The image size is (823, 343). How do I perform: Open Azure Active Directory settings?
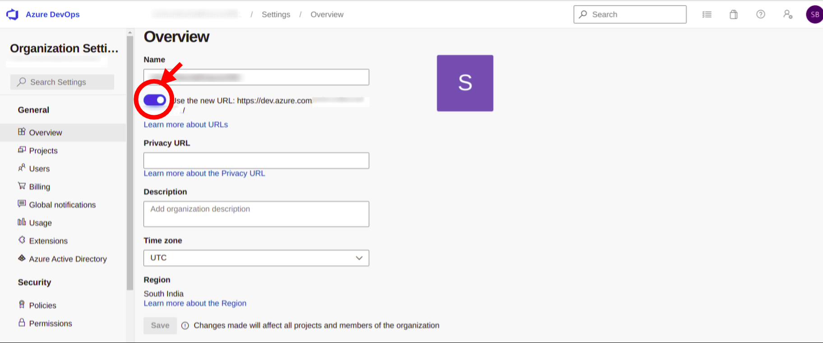click(x=68, y=259)
